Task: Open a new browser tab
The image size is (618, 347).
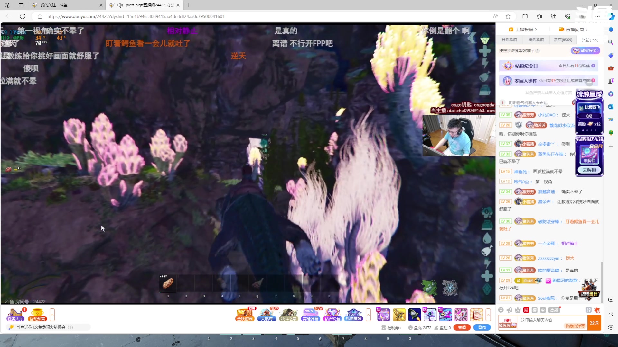Action: pos(189,5)
